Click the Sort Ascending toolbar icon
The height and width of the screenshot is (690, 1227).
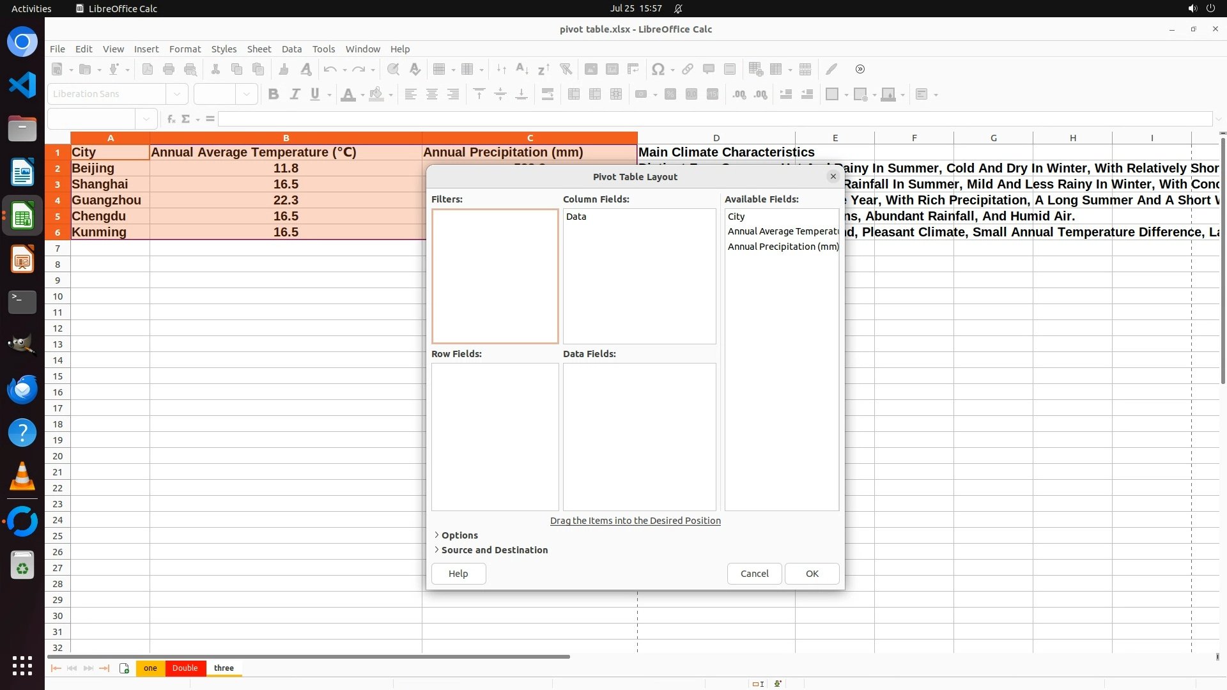pos(521,69)
